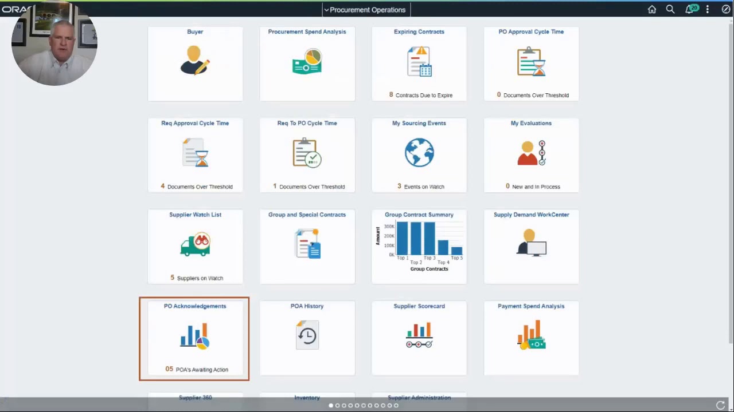Go to the Home page icon
The width and height of the screenshot is (734, 412).
click(x=652, y=9)
